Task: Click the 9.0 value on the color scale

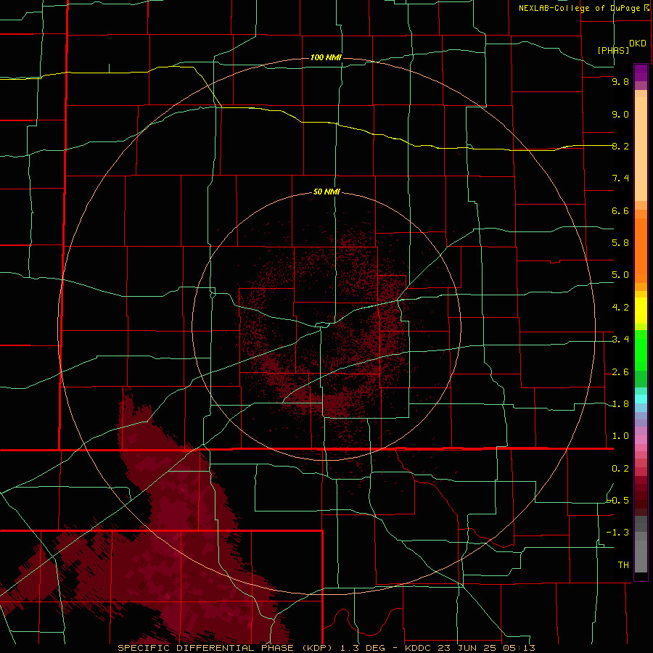Action: click(x=620, y=114)
